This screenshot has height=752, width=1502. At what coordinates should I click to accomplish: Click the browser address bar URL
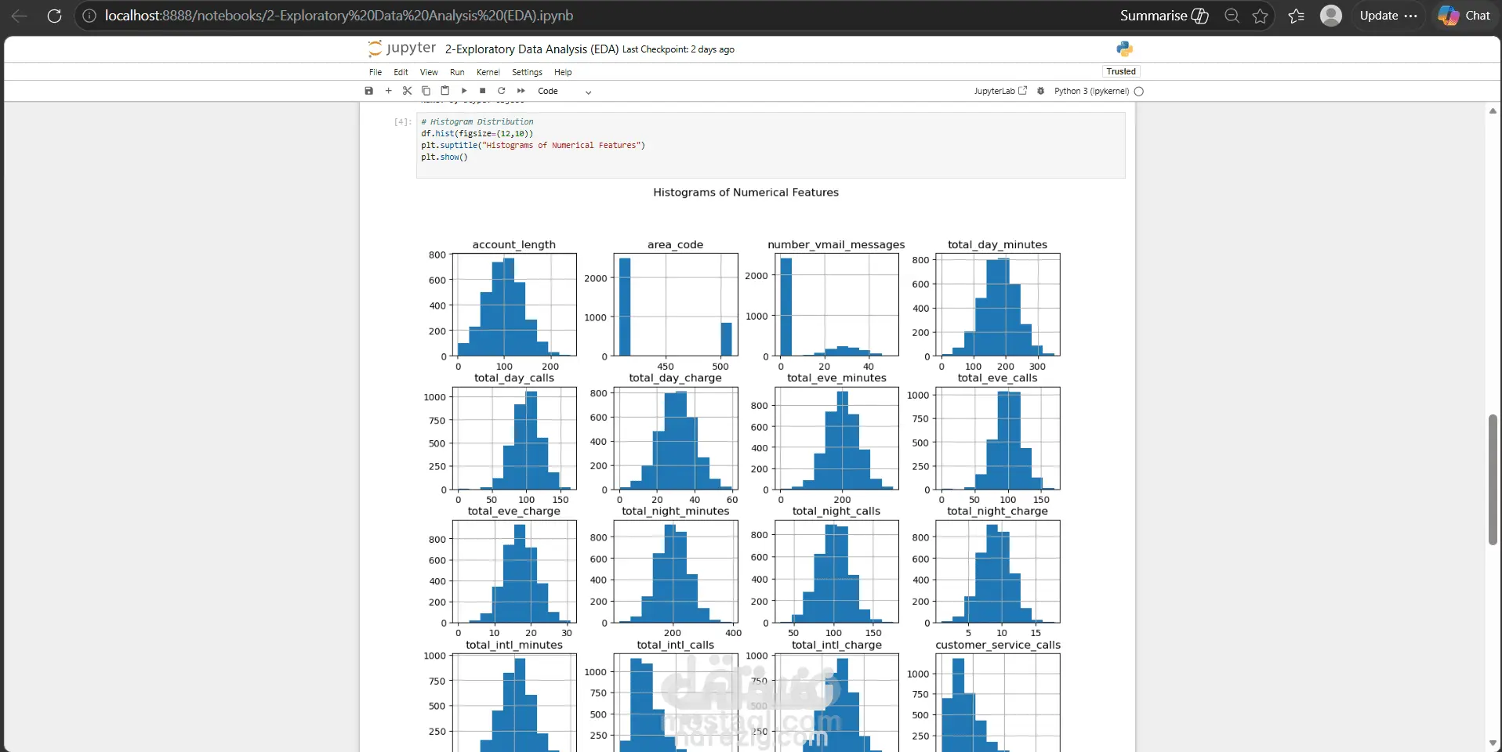[339, 16]
